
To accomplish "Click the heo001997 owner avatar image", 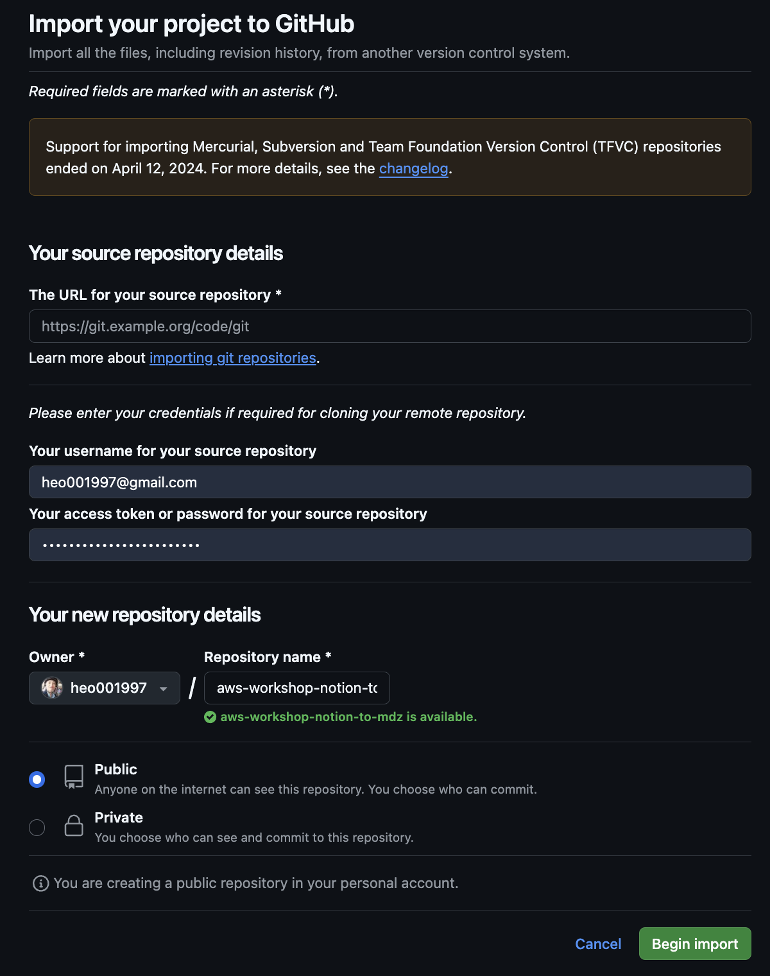I will [x=52, y=688].
